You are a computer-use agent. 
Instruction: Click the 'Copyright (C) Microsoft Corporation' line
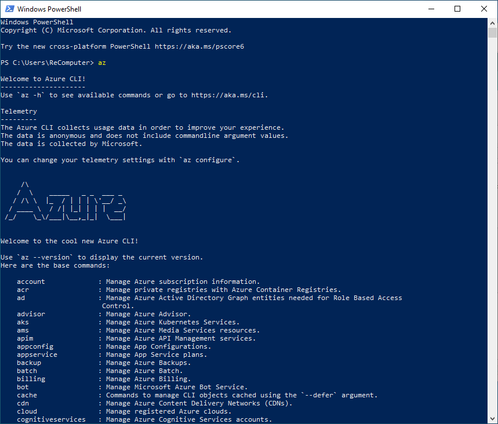[x=116, y=31]
